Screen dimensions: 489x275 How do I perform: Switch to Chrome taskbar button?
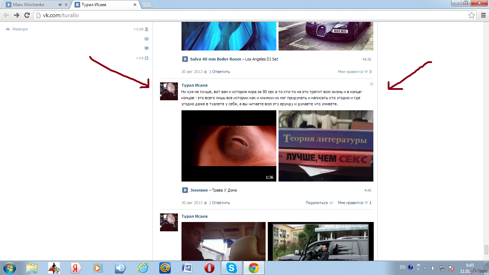pos(254,268)
